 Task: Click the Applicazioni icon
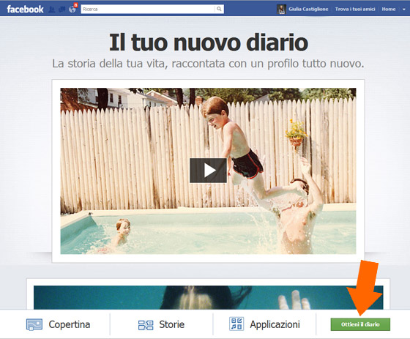coord(236,324)
